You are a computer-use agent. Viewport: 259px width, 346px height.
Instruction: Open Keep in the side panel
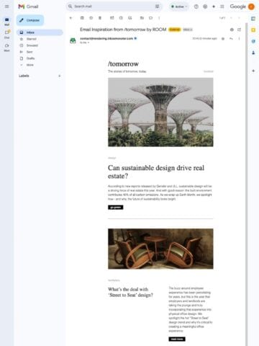pyautogui.click(x=253, y=30)
